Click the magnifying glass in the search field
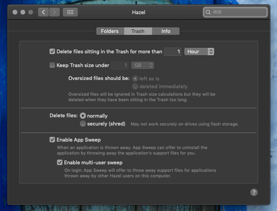 point(208,12)
